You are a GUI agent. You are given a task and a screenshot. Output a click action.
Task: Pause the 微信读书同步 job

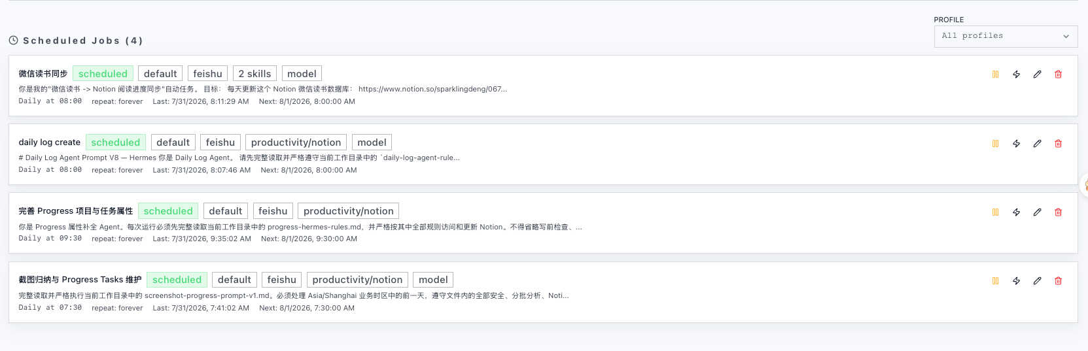tap(995, 75)
